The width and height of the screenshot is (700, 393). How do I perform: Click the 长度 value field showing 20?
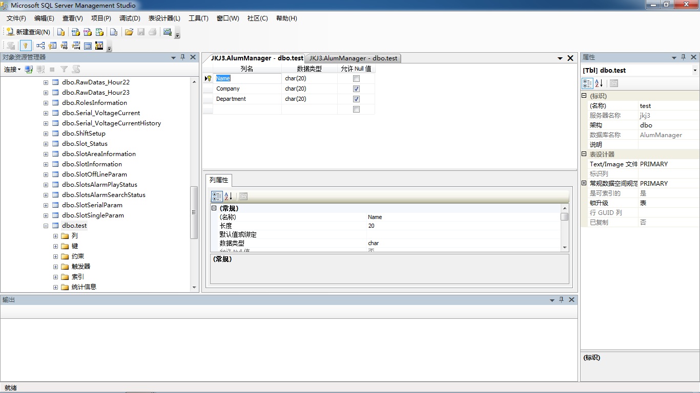(x=463, y=226)
